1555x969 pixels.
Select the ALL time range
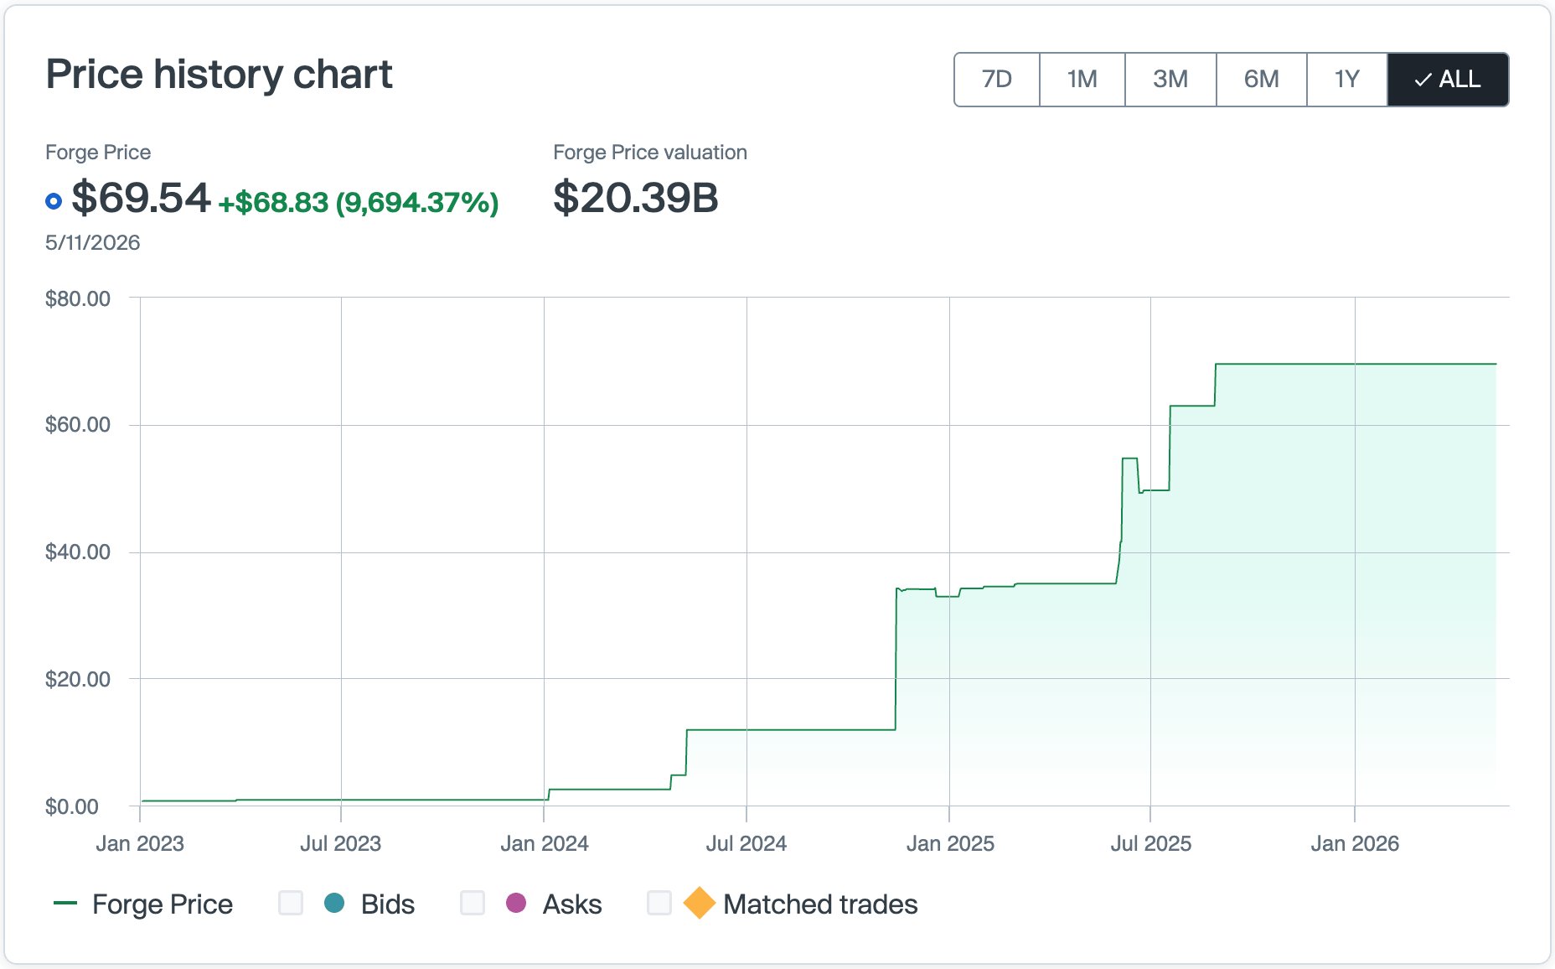tap(1448, 80)
